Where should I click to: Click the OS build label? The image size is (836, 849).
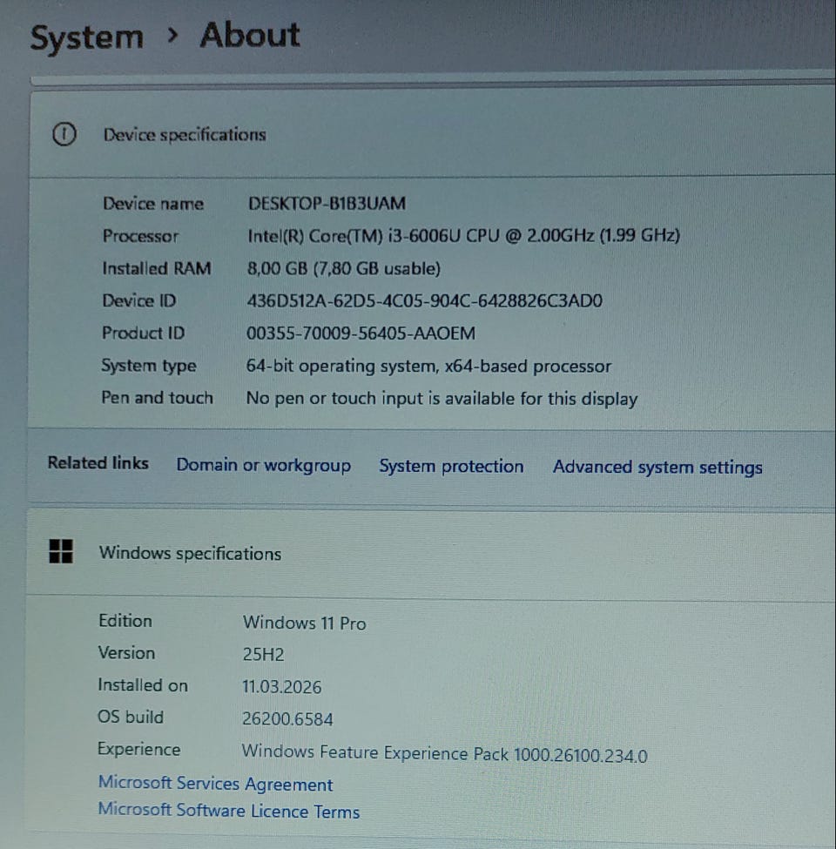[x=131, y=717]
